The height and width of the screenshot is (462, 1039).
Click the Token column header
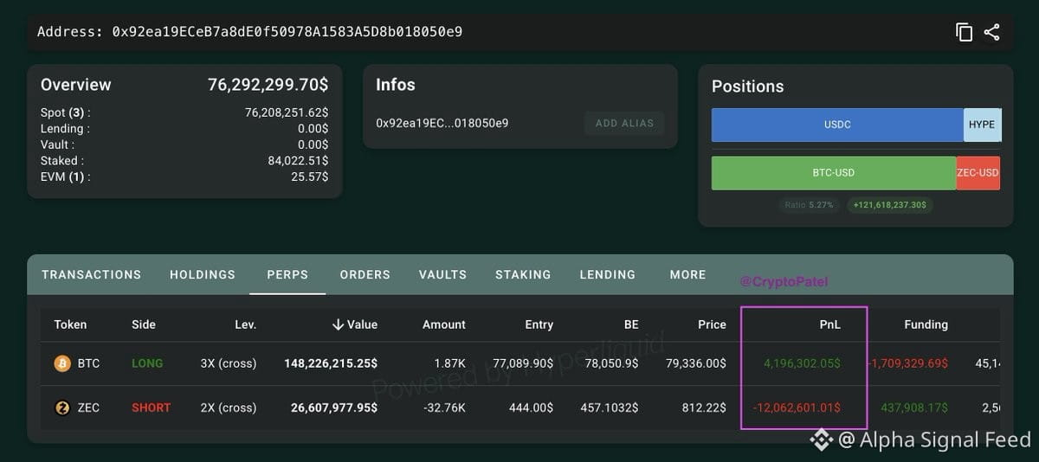(x=70, y=324)
